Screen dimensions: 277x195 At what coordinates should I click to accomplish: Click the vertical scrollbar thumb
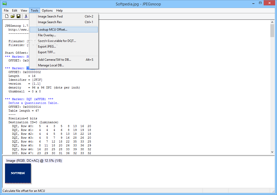(x=272, y=31)
